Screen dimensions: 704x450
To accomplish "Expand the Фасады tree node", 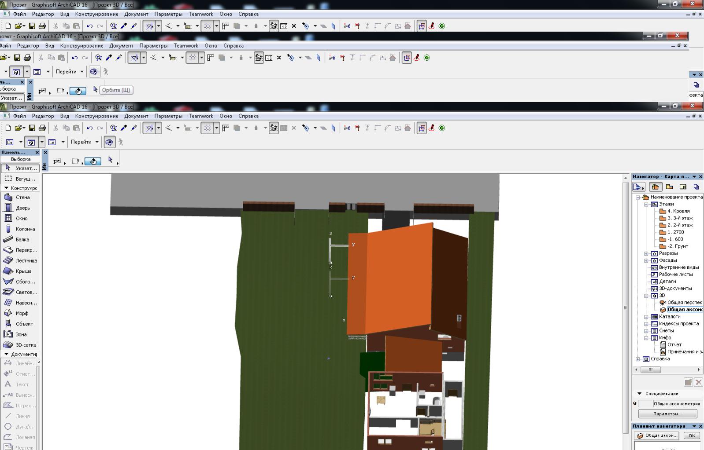I will (x=646, y=261).
